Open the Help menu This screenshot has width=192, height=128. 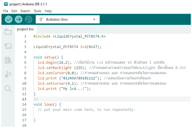(48, 11)
